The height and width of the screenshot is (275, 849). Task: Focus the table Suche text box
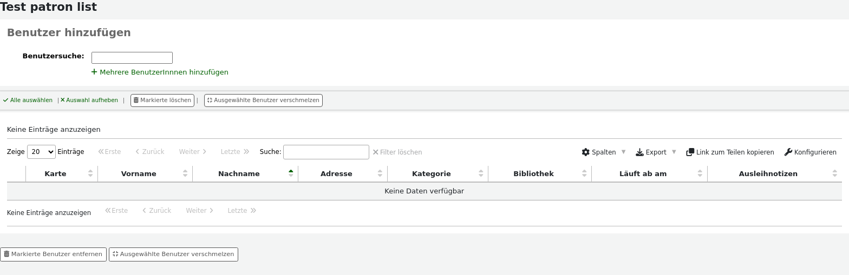point(326,152)
